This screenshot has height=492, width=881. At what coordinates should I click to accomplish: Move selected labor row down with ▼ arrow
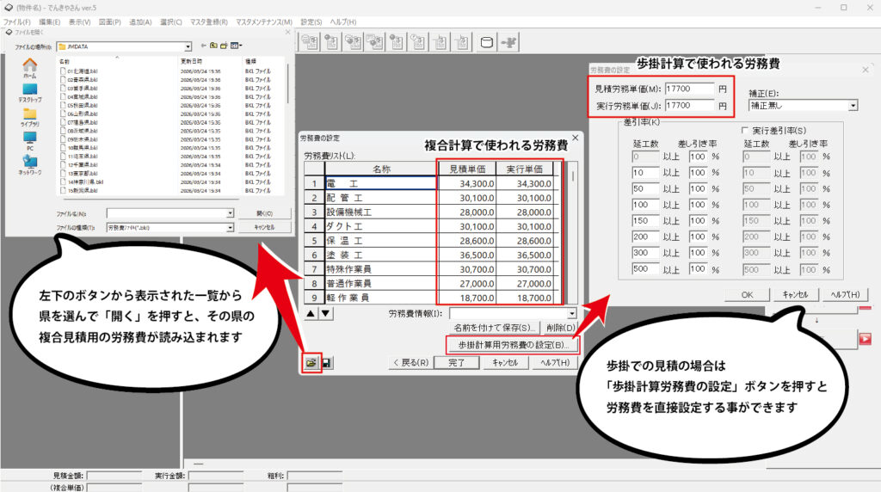coord(325,313)
